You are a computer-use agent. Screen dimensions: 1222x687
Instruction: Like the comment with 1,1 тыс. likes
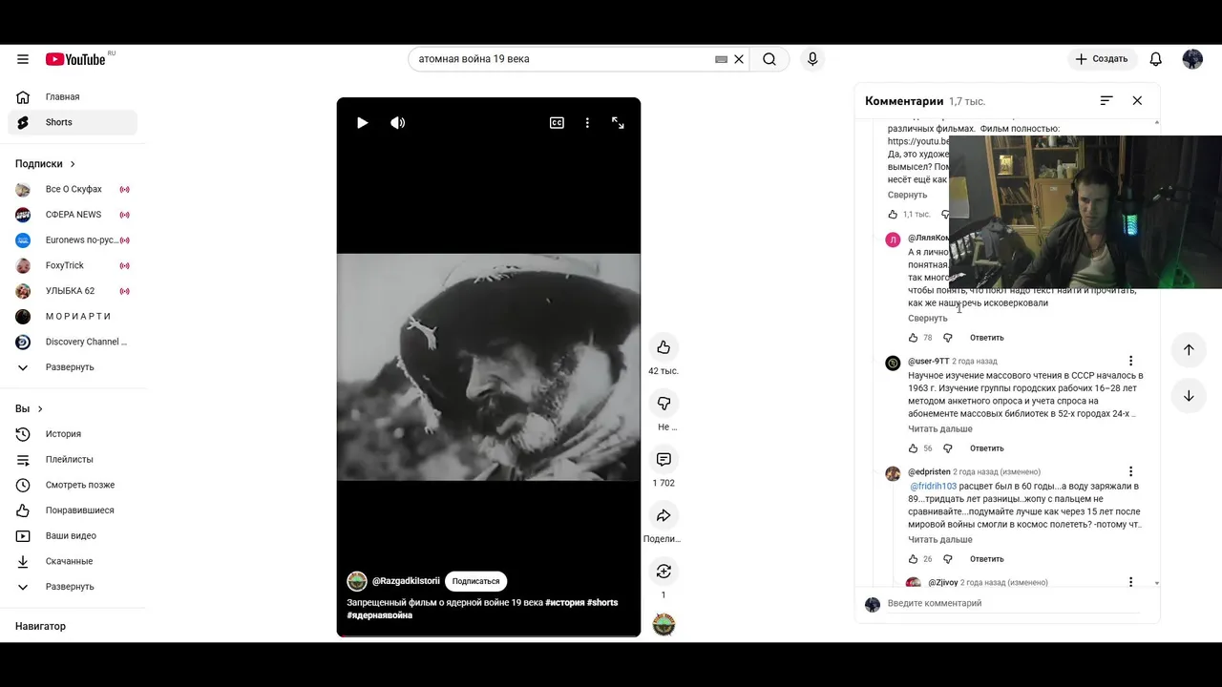pos(893,215)
